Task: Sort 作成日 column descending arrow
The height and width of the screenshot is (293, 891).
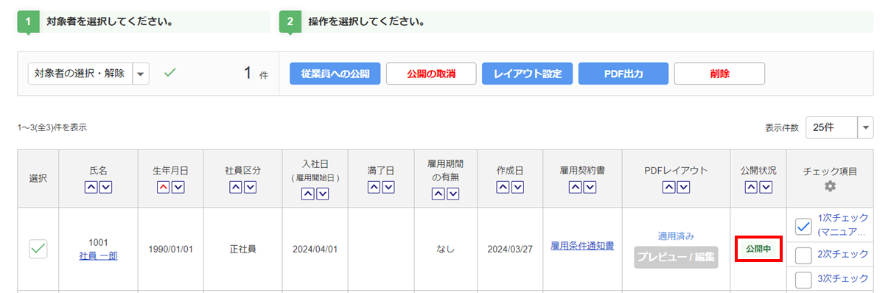Action: tap(517, 187)
